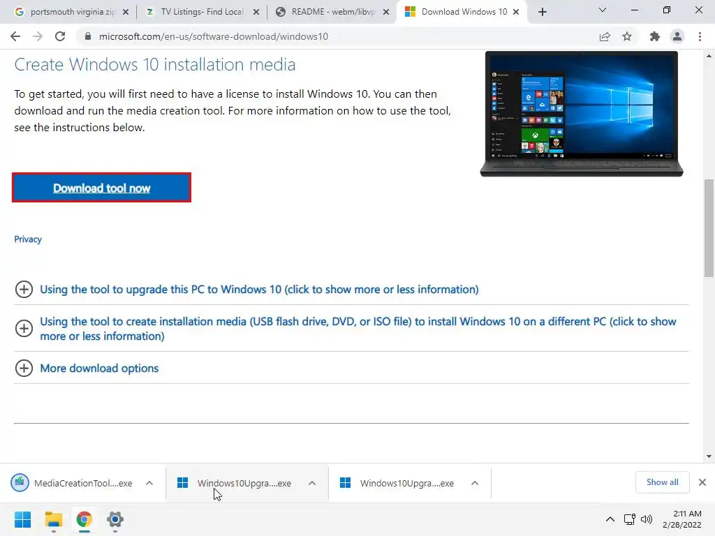Click the Chrome taskbar icon

84,519
